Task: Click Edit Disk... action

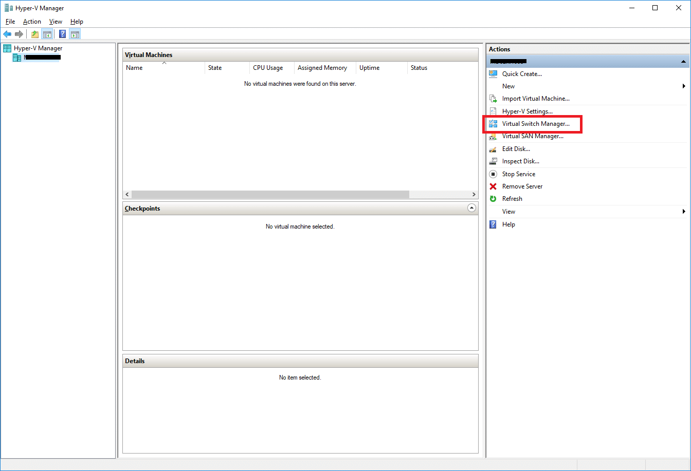Action: (516, 149)
